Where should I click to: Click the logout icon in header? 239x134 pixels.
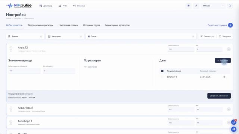pos(230,6)
